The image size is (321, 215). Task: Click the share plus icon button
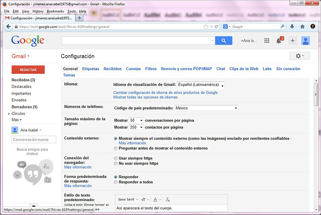(293, 41)
